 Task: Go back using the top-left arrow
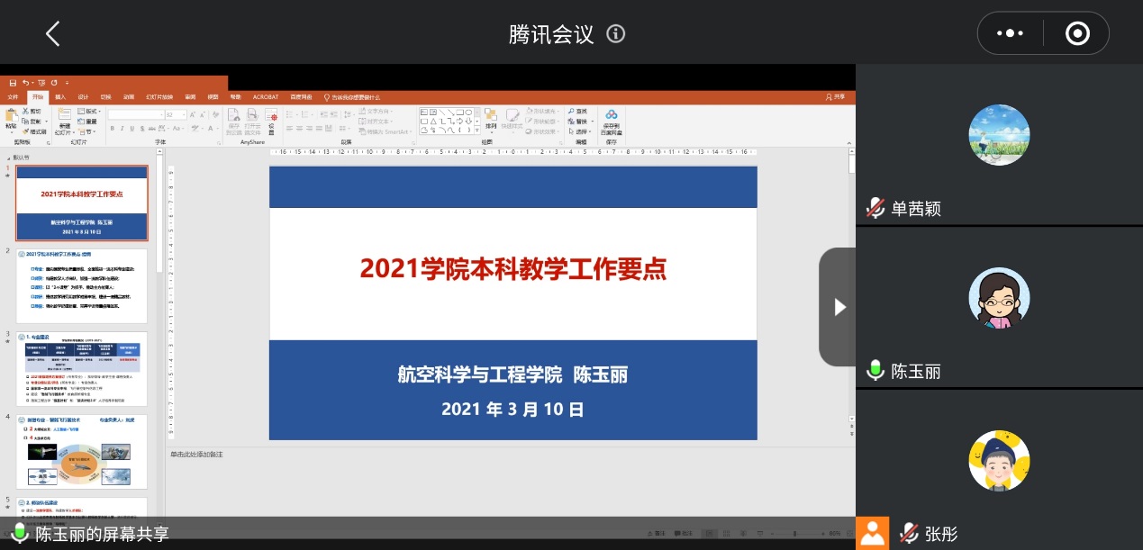[x=52, y=34]
